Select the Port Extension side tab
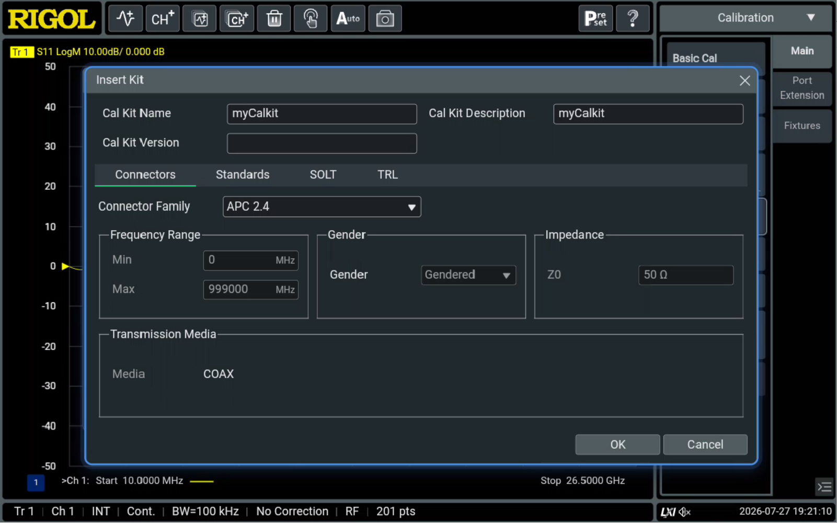The image size is (837, 523). click(802, 88)
